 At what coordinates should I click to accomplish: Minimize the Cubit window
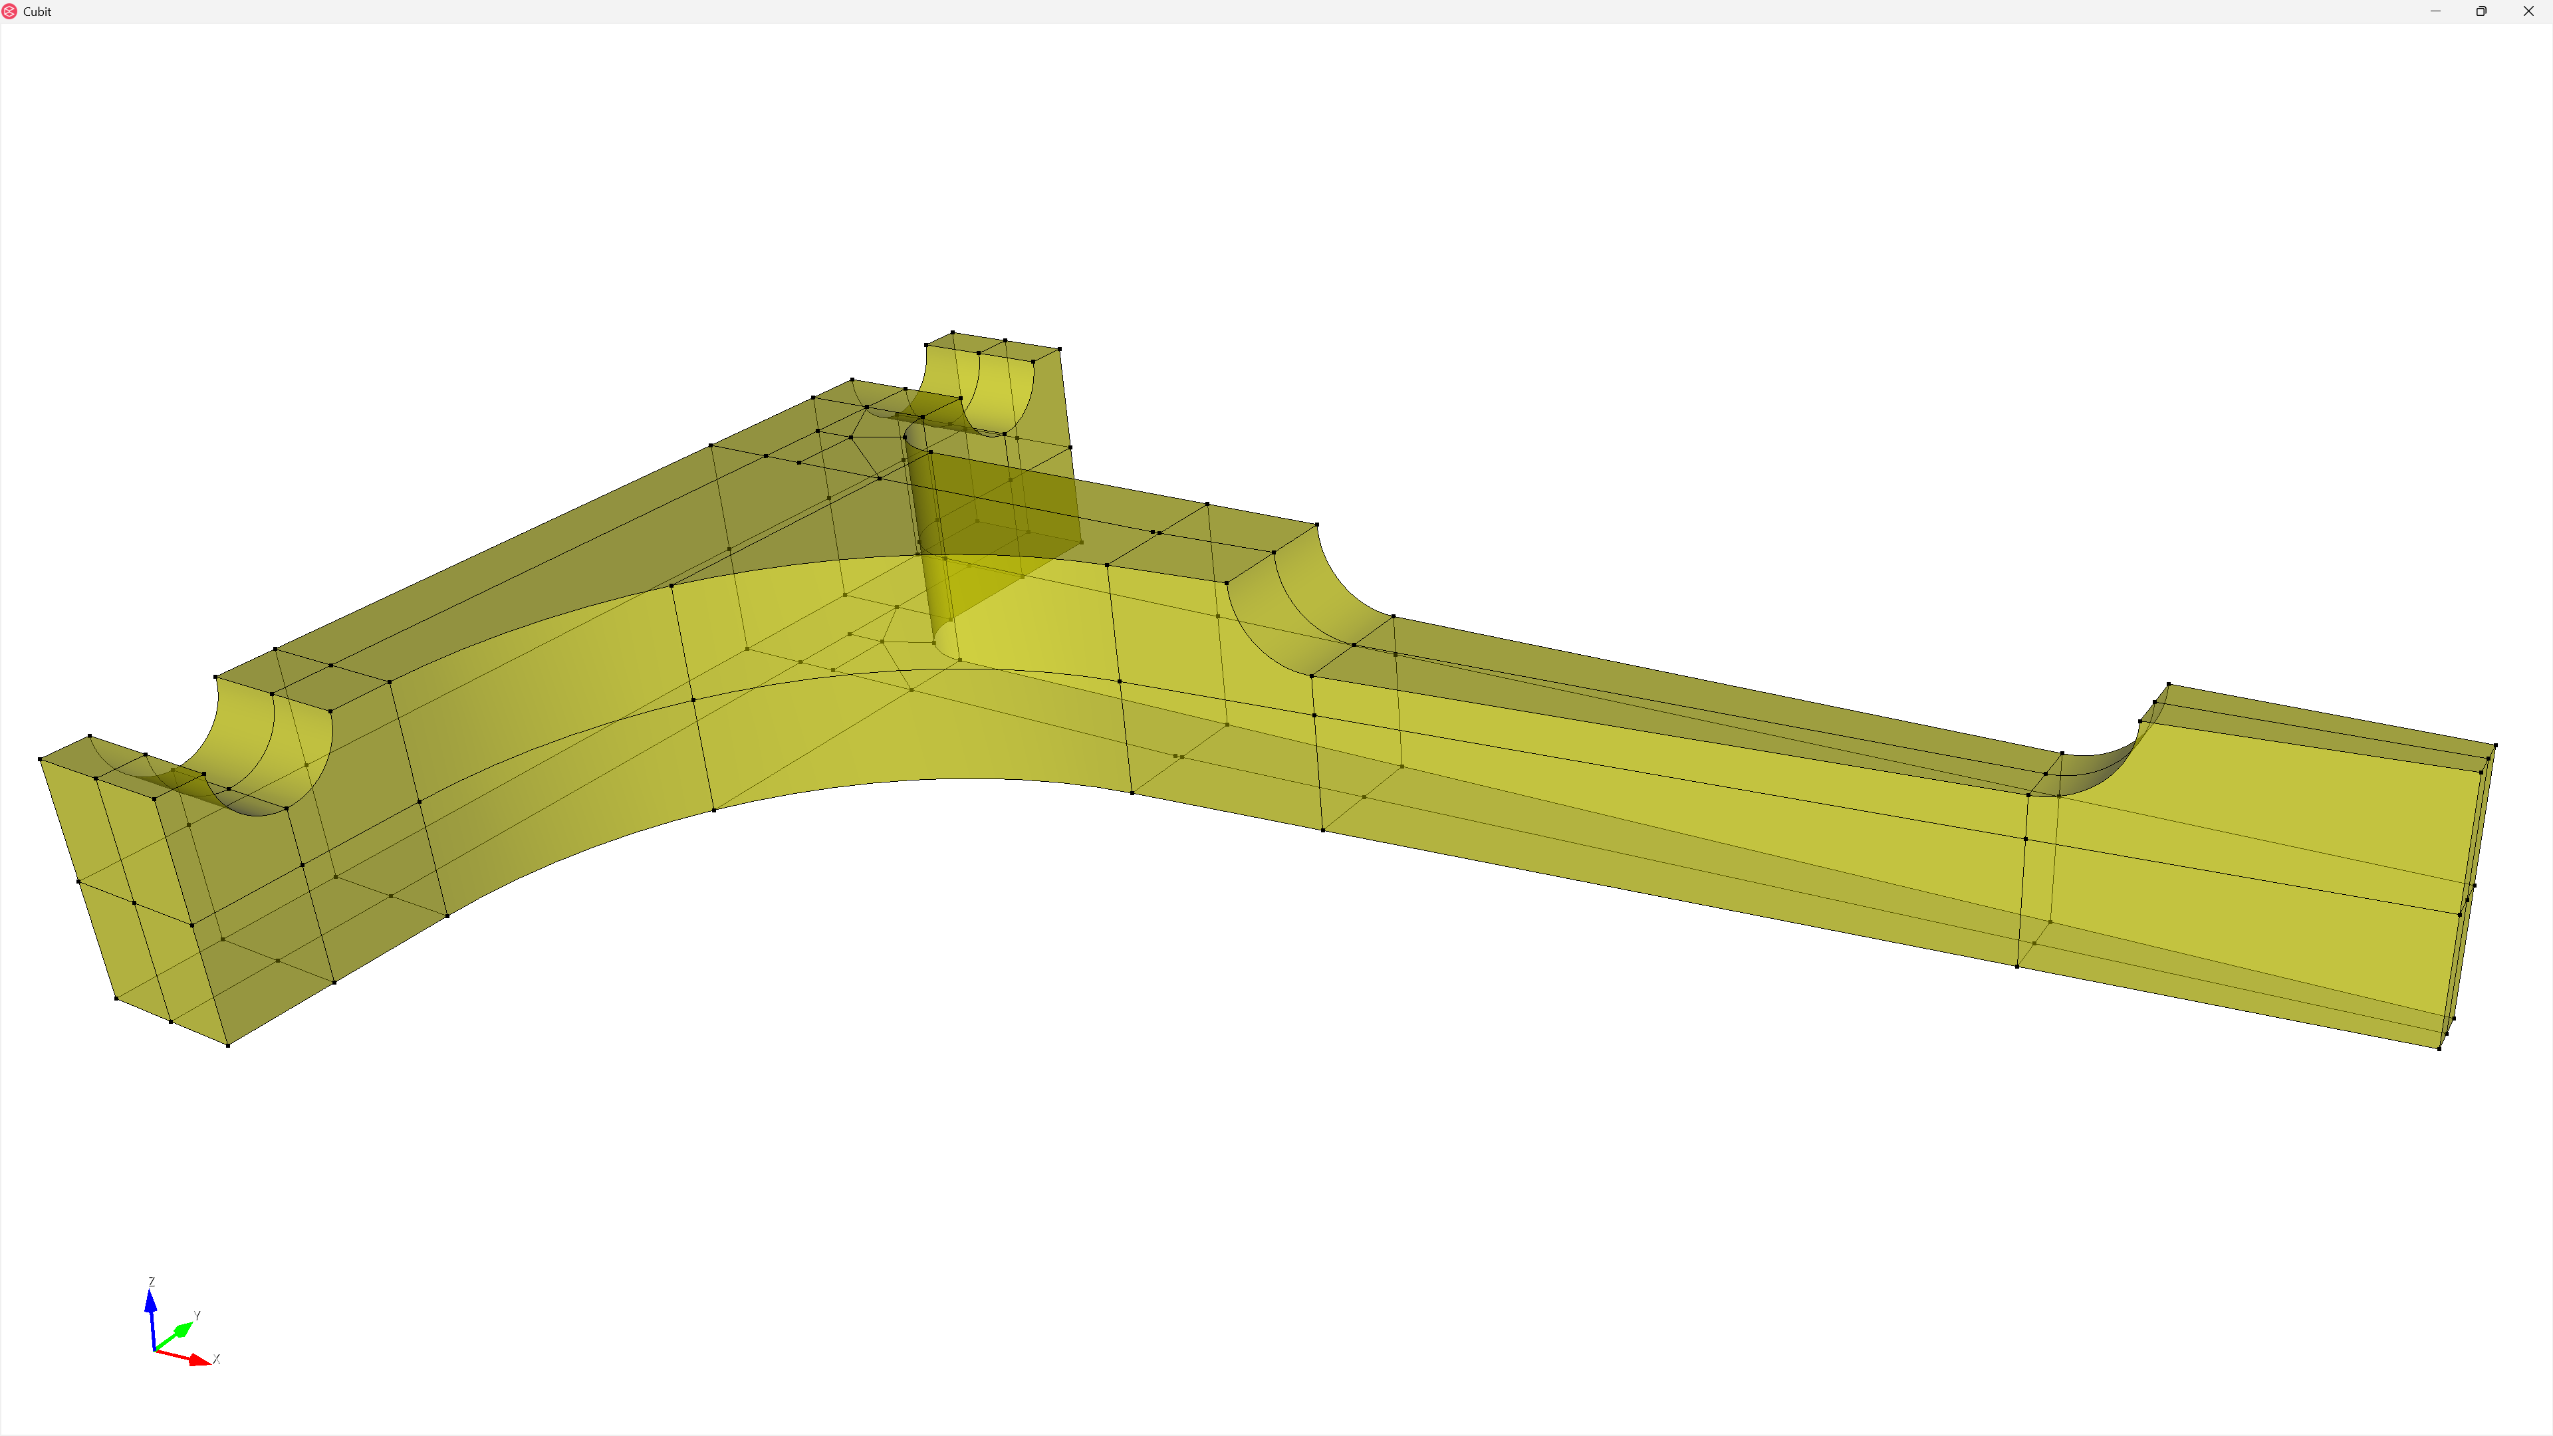click(x=2435, y=11)
